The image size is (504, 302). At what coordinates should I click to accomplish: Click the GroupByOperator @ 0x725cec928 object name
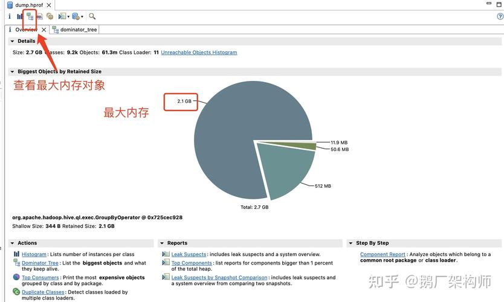coord(97,217)
